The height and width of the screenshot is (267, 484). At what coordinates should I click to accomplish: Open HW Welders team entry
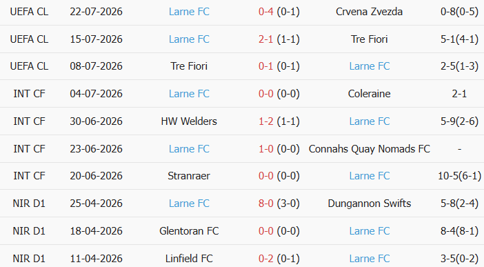click(189, 121)
